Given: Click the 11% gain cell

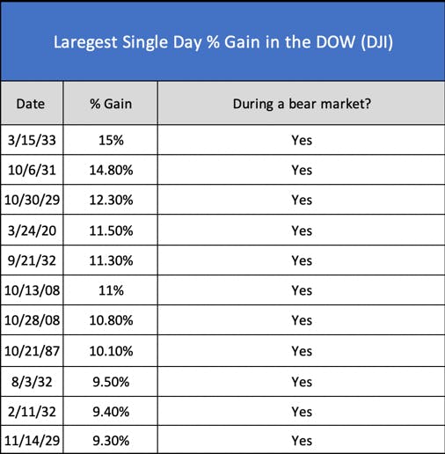Looking at the screenshot, I should (111, 290).
